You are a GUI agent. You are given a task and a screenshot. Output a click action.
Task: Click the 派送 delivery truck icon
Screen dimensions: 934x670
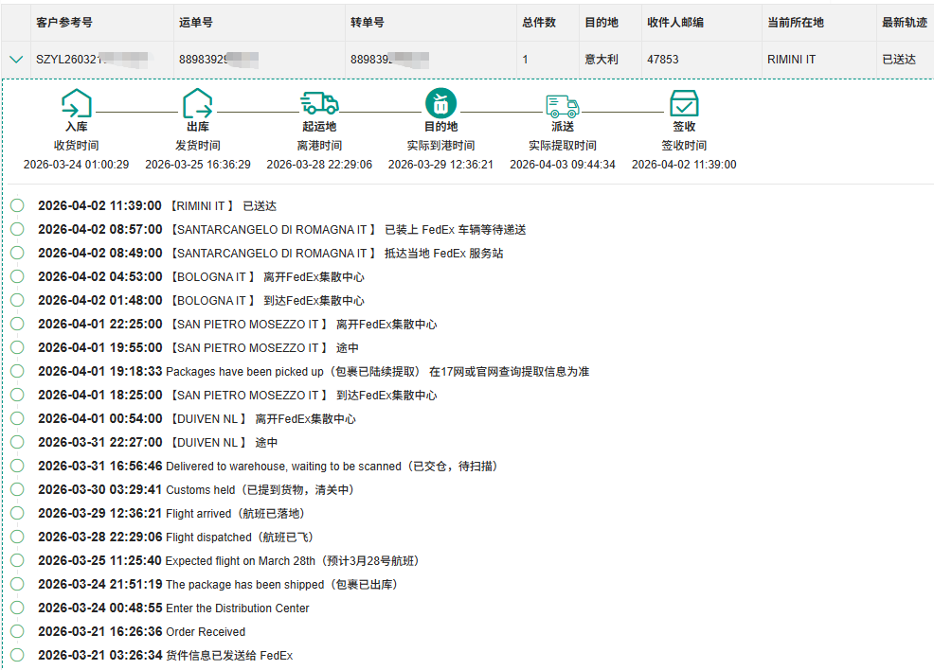562,104
